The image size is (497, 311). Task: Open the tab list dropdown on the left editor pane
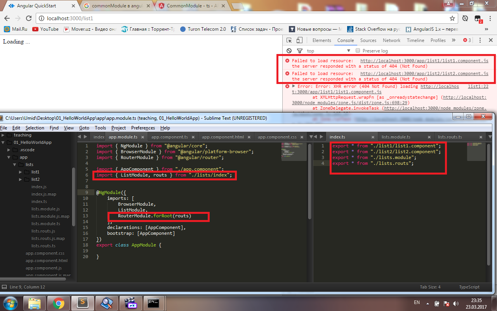coord(310,137)
